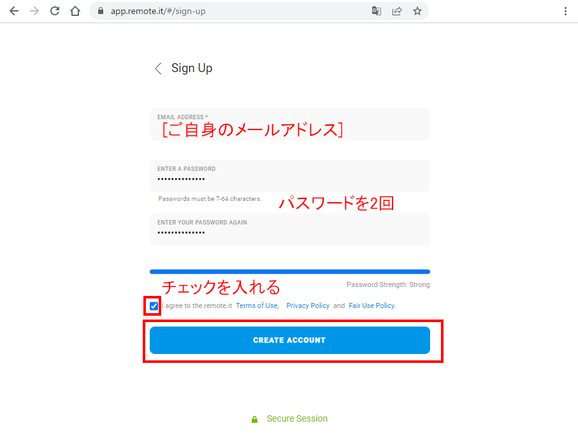
Task: Select the Enter Your Password Again field
Action: click(x=289, y=233)
